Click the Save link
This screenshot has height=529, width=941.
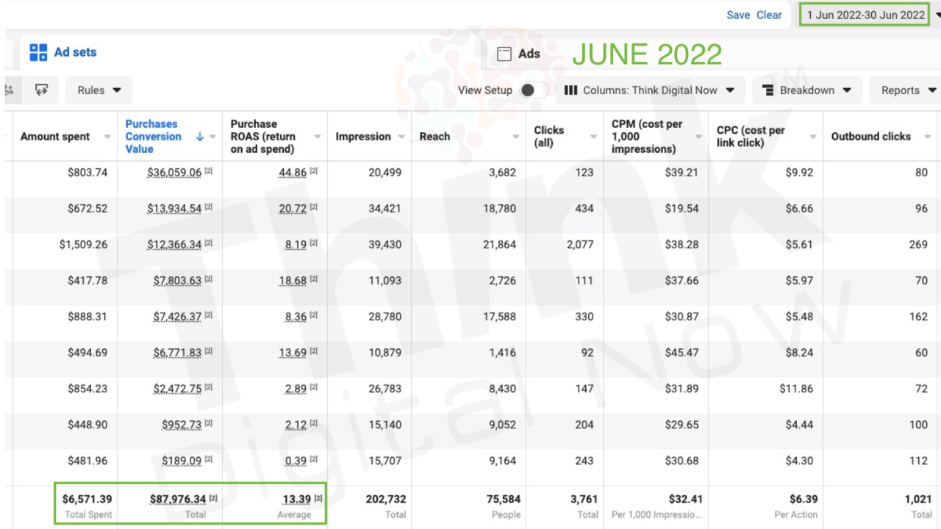click(738, 15)
